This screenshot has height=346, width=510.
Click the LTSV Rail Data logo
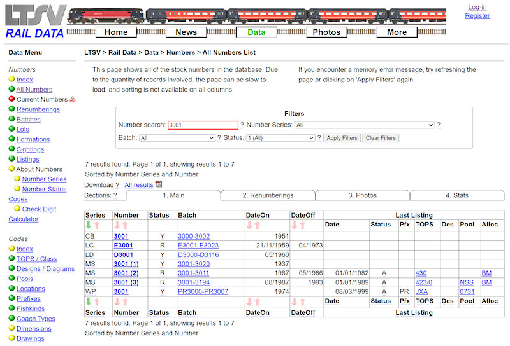coord(36,22)
